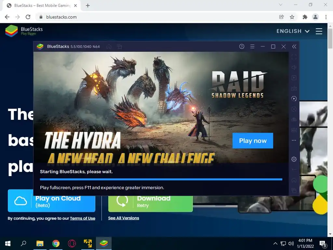Screen dimensions: 333x250
Task: Click the dimmed multi-instance windows icon in title bar
Action: [119, 47]
